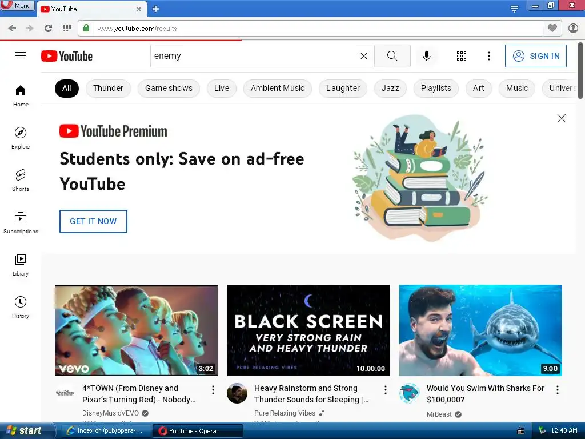Open the Opera Menu button
The image size is (585, 439).
(18, 5)
